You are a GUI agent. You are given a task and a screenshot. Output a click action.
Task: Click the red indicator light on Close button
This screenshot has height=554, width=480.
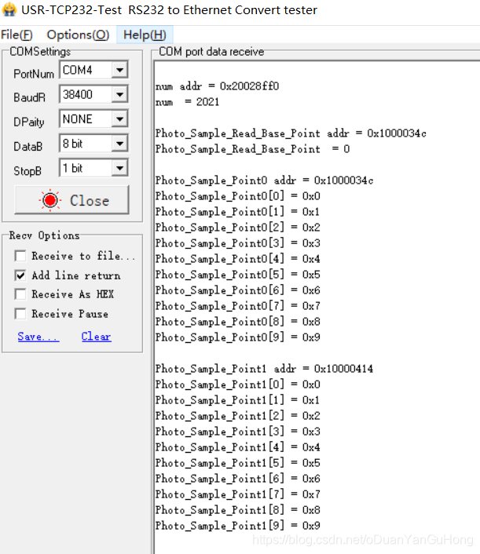[49, 200]
